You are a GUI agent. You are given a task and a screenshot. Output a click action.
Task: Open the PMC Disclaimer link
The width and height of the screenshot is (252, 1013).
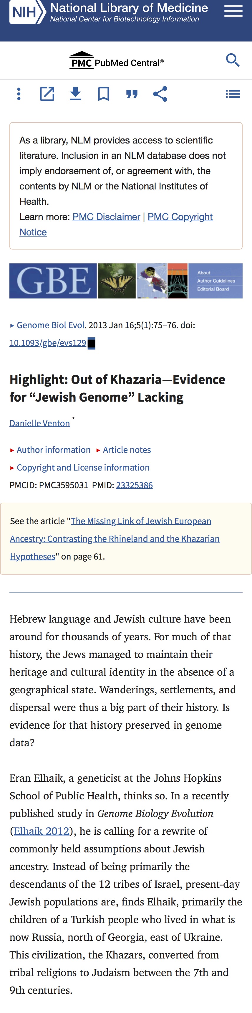click(x=106, y=217)
